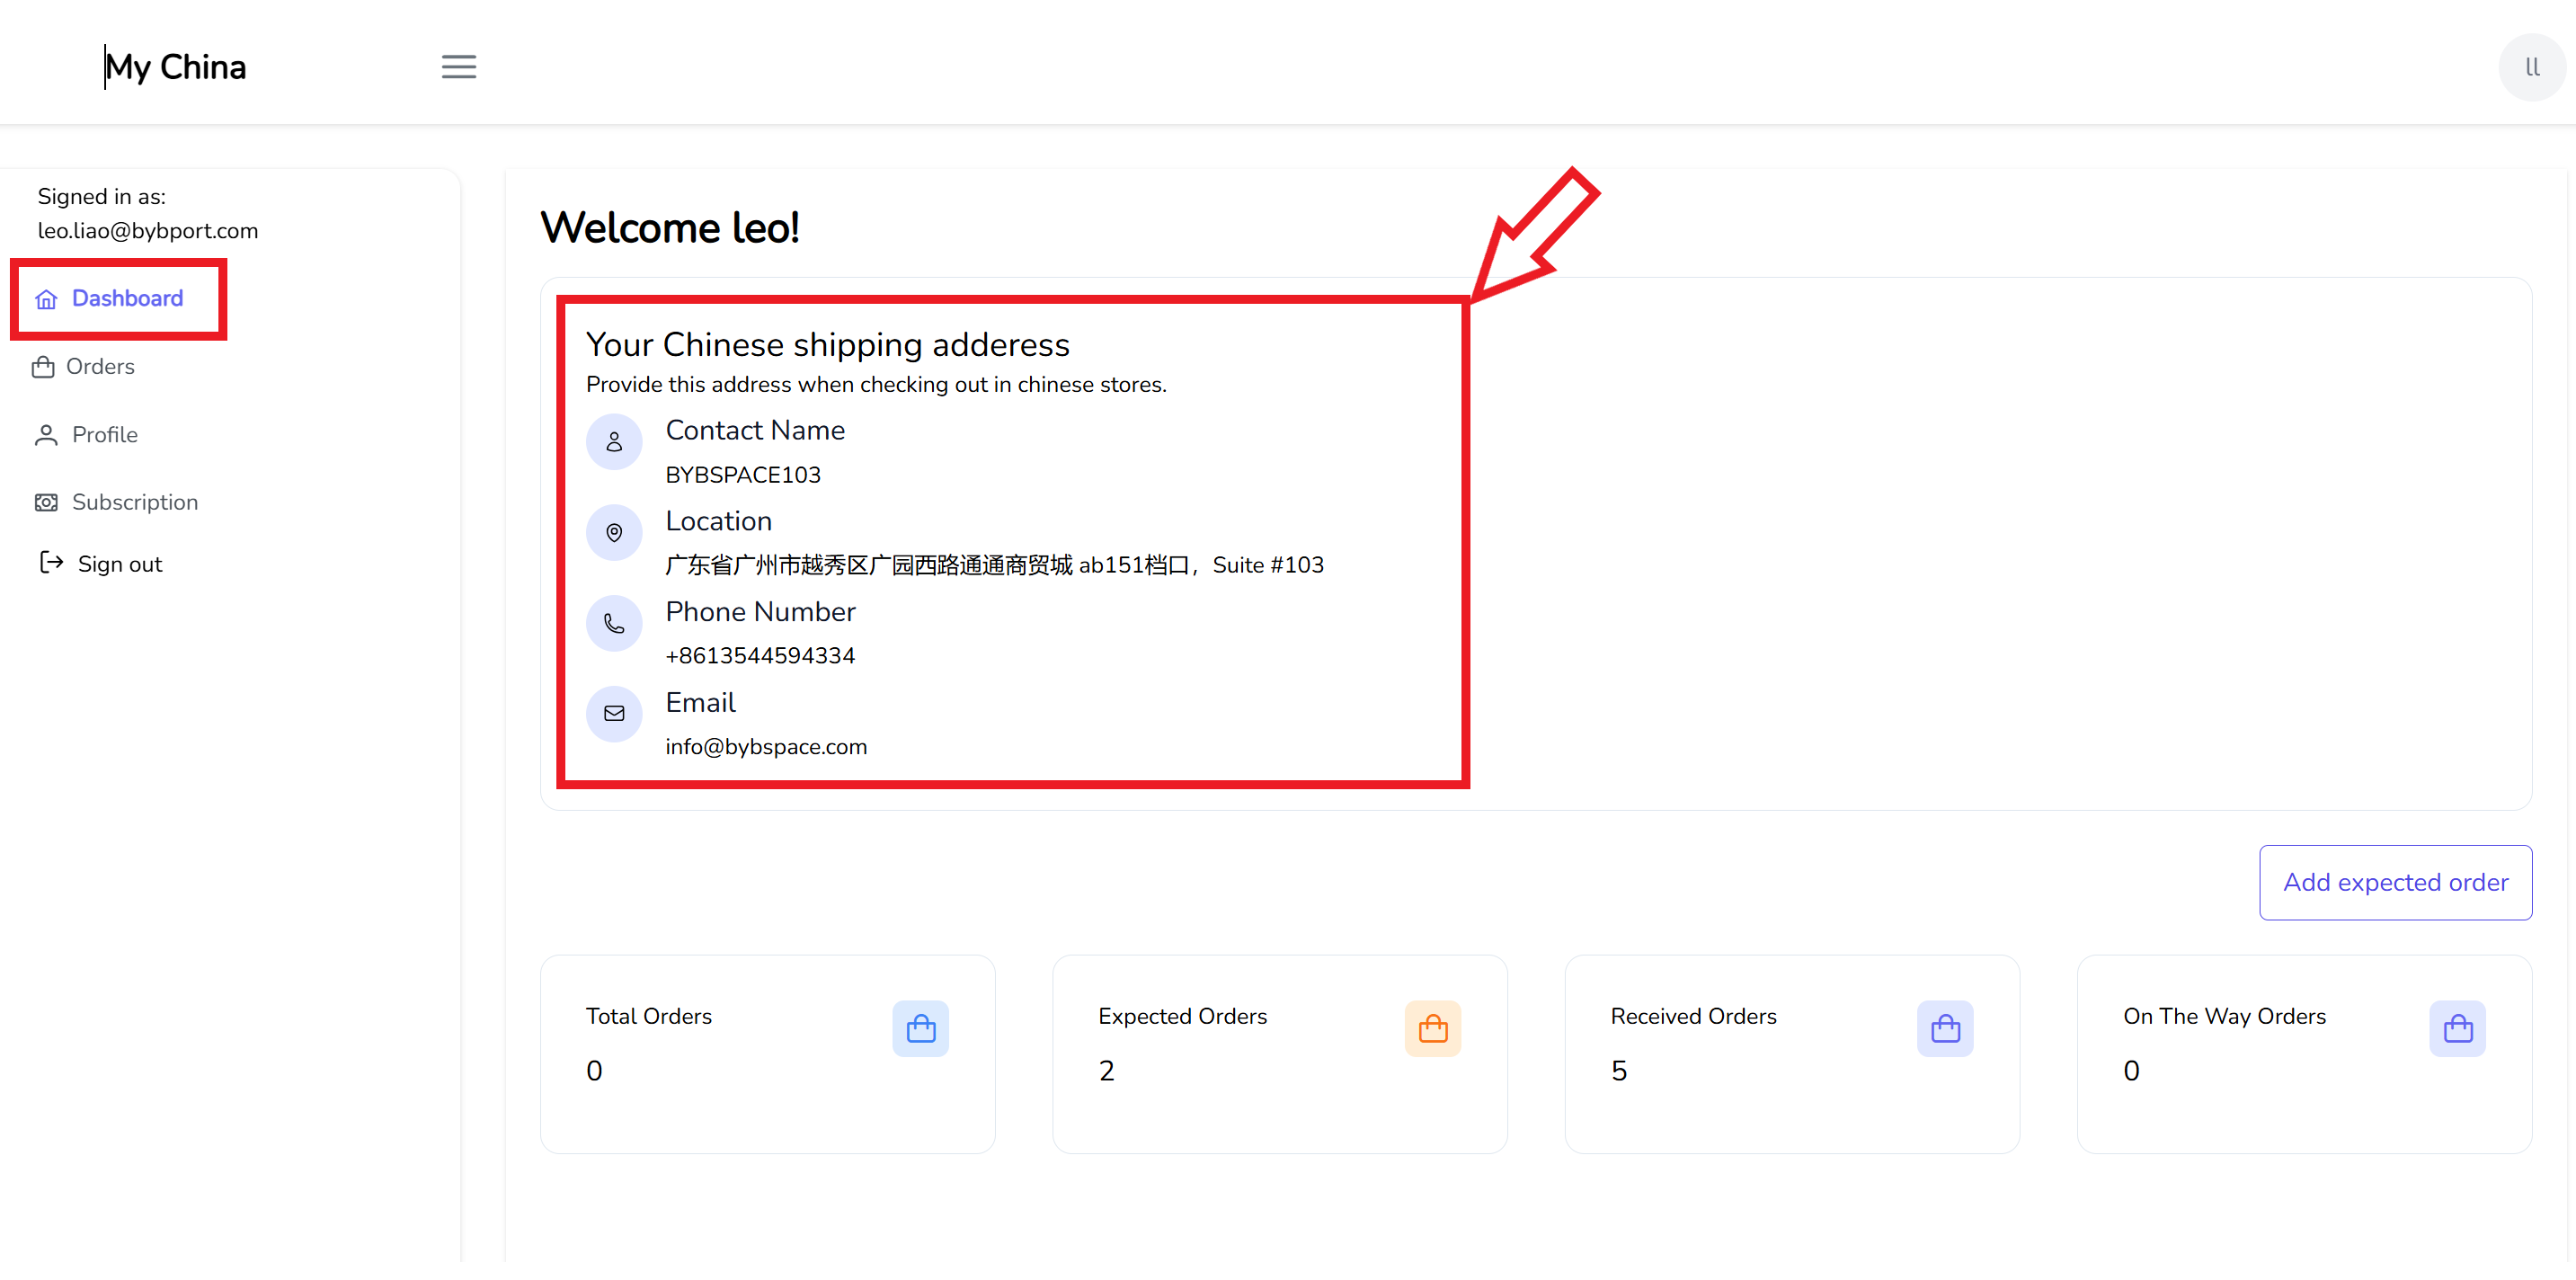2576x1280 pixels.
Task: Open the user avatar menu
Action: pyautogui.click(x=2531, y=67)
